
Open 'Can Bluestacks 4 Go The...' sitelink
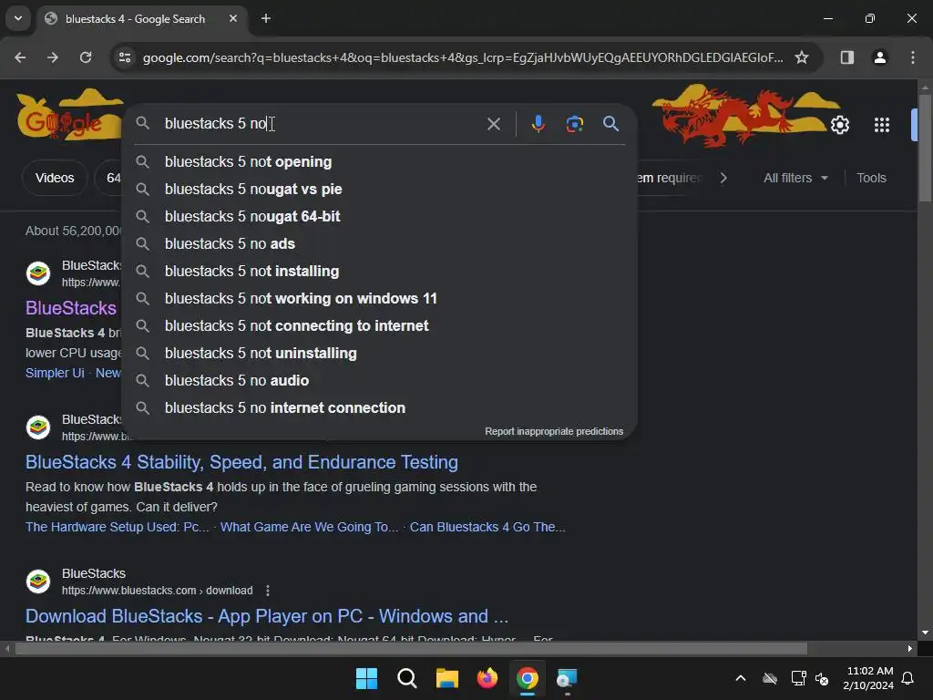(487, 528)
